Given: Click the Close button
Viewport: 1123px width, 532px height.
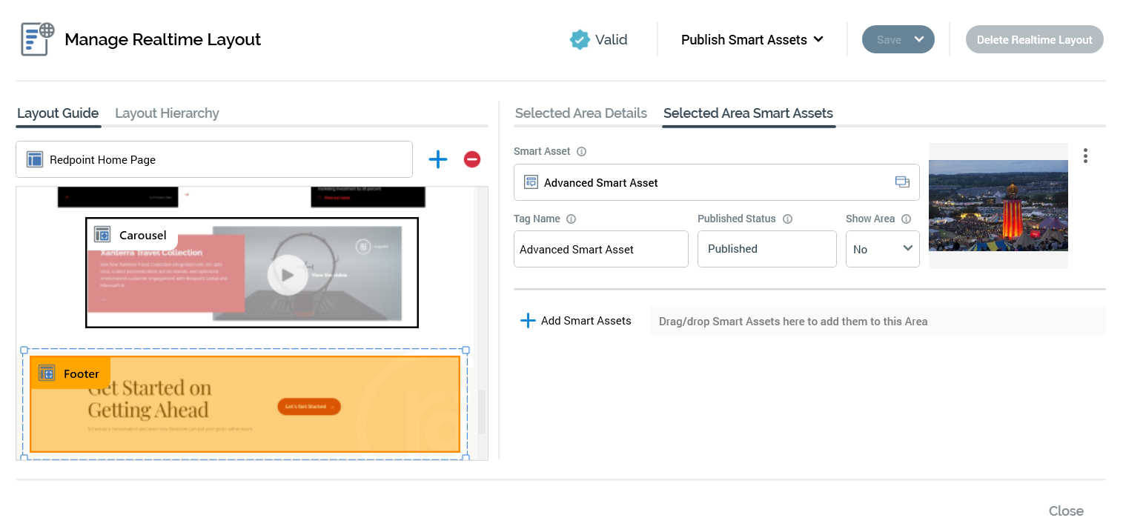Looking at the screenshot, I should pyautogui.click(x=1066, y=511).
